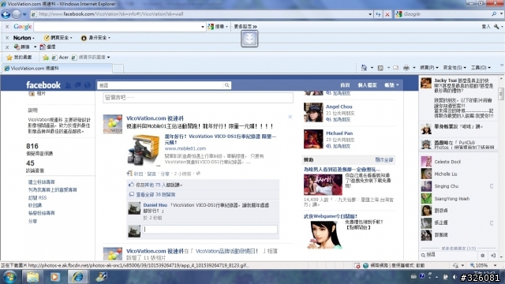The height and width of the screenshot is (284, 505).
Task: Click the Facebook messages icon
Action: [77, 85]
